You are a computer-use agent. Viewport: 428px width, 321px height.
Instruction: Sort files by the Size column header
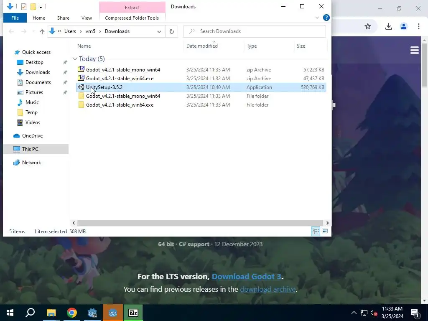(301, 46)
